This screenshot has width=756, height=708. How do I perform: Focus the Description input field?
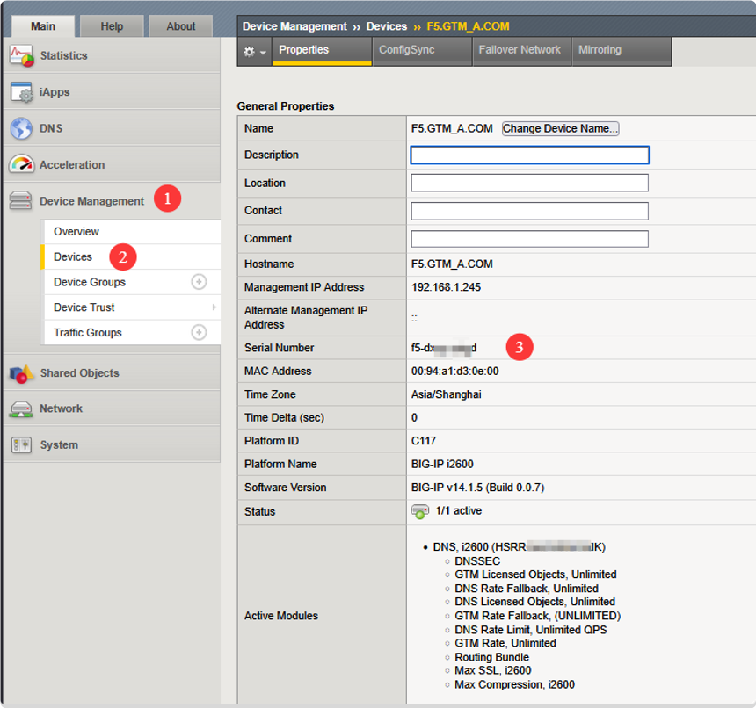[x=529, y=155]
